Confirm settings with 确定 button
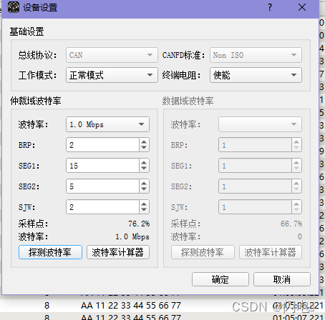The height and width of the screenshot is (320, 325). (220, 279)
